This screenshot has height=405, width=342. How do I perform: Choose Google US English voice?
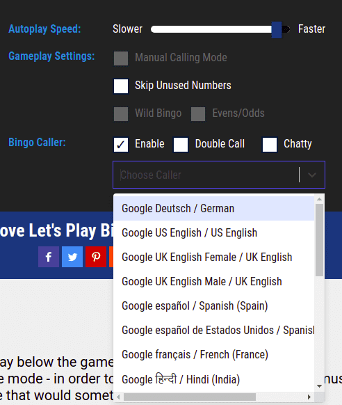point(214,232)
